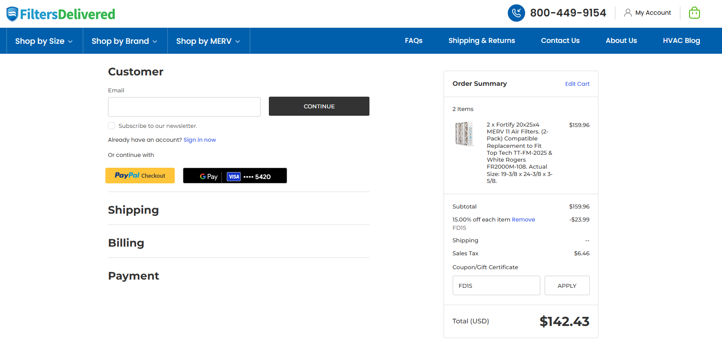Go to Contact Us
Screen dimensions: 722x355
click(560, 40)
